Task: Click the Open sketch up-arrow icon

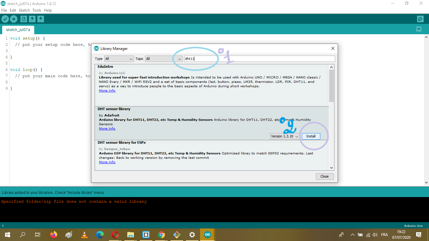Action: pos(32,19)
